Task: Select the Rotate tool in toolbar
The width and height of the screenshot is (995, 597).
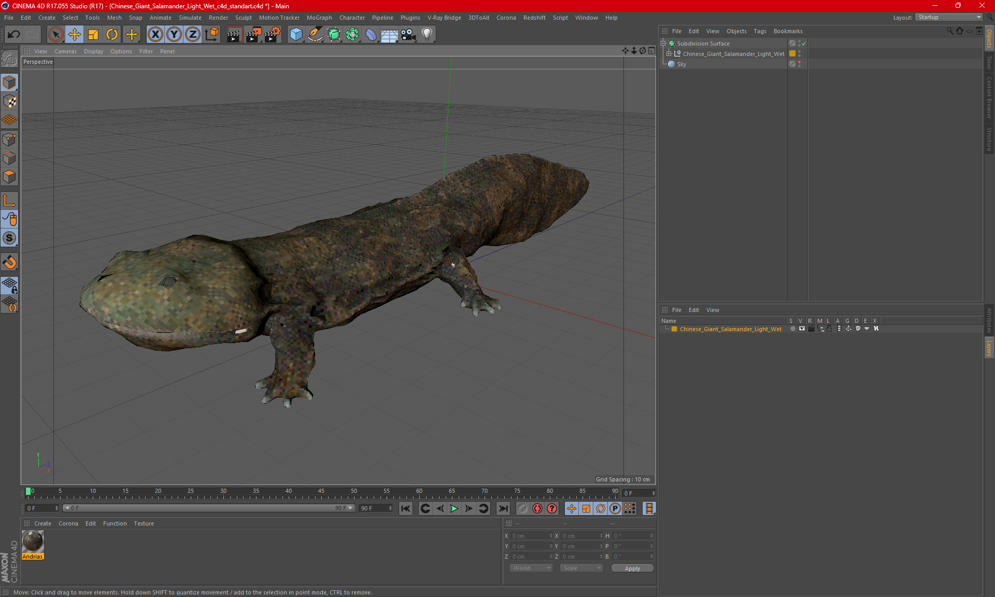Action: tap(112, 35)
